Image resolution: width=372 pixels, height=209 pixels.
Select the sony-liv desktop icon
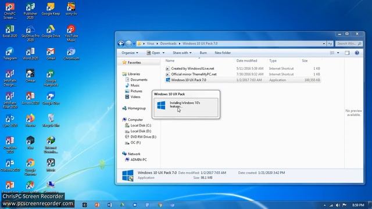(x=71, y=9)
